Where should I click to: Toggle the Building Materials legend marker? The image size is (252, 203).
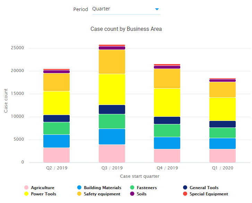point(79,187)
